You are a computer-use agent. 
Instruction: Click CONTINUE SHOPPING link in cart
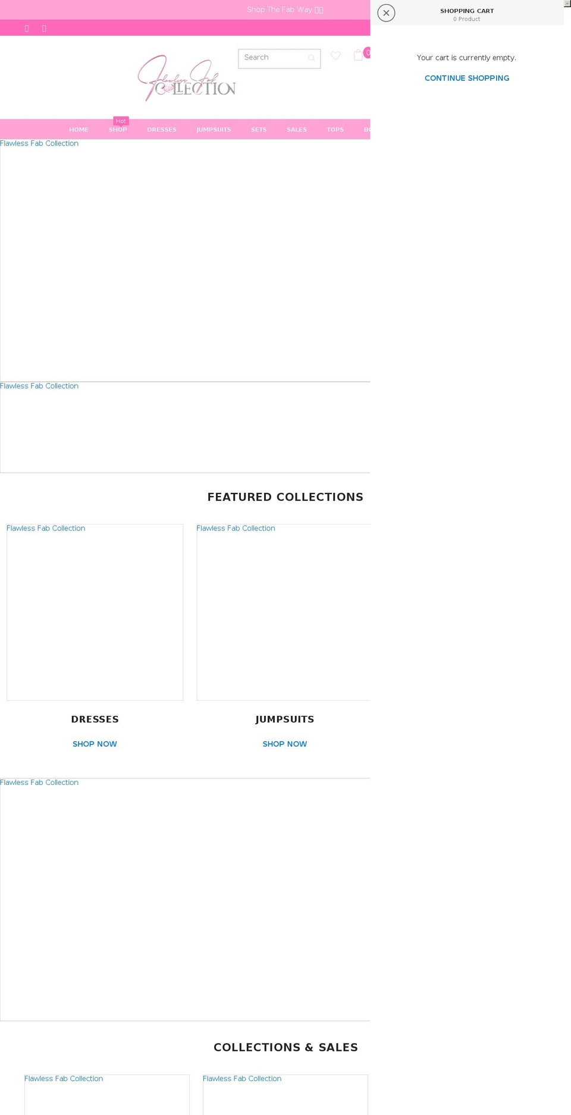(x=467, y=78)
